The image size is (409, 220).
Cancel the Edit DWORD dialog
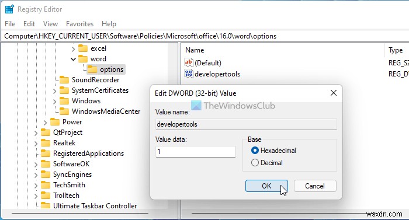coord(315,186)
